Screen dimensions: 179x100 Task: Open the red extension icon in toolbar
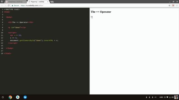173,6
